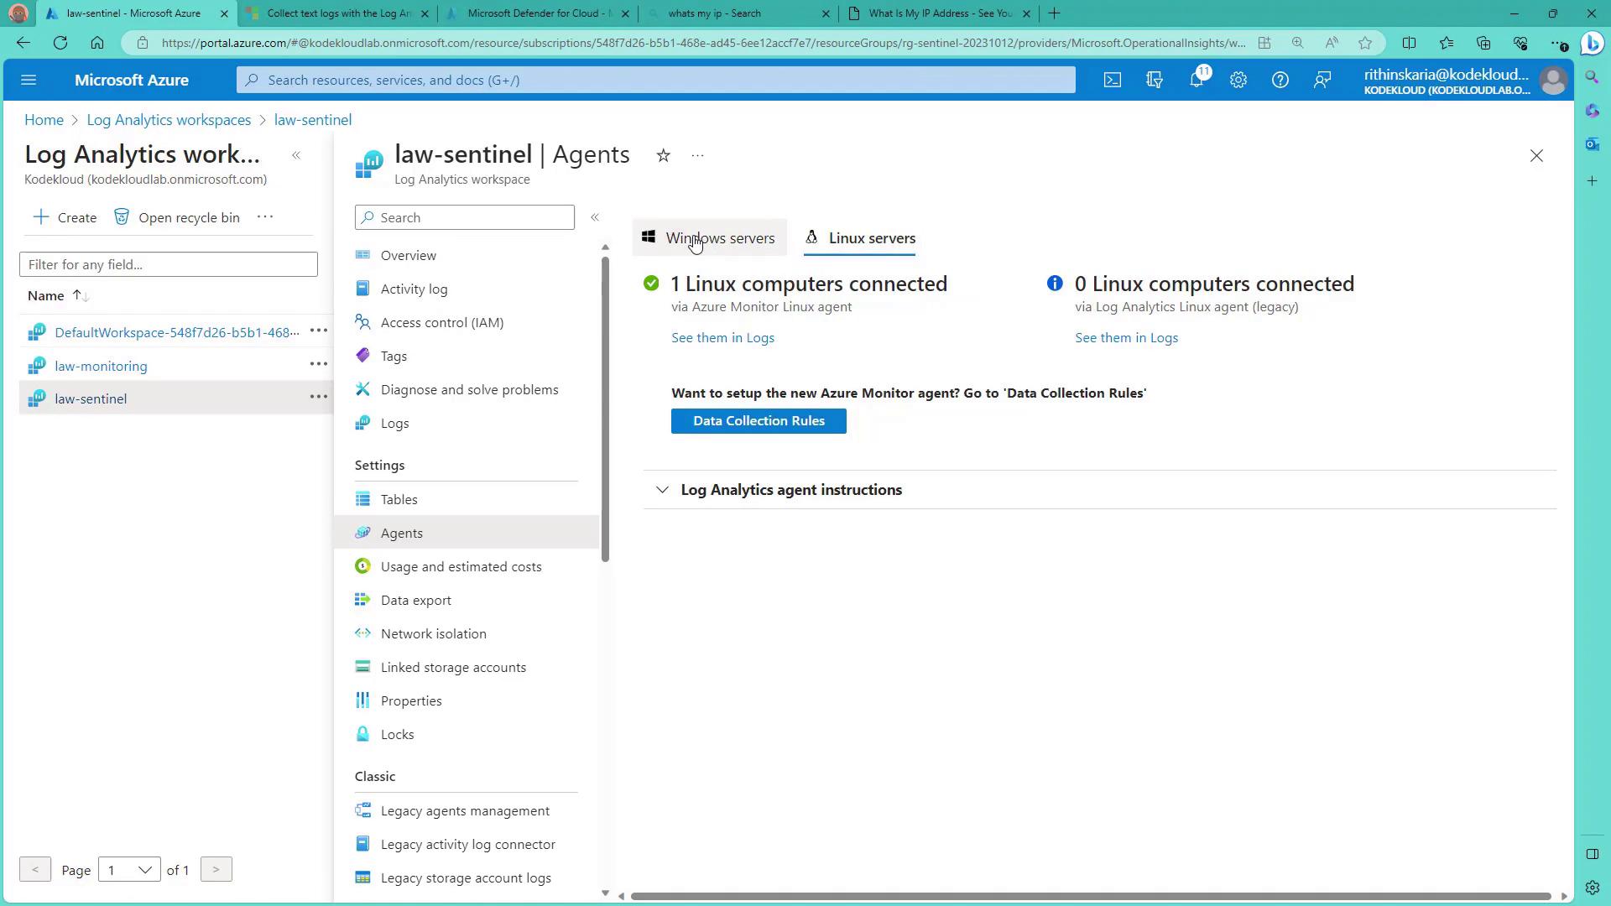This screenshot has height=906, width=1611.
Task: Open the feedback icon in header
Action: tap(1322, 80)
